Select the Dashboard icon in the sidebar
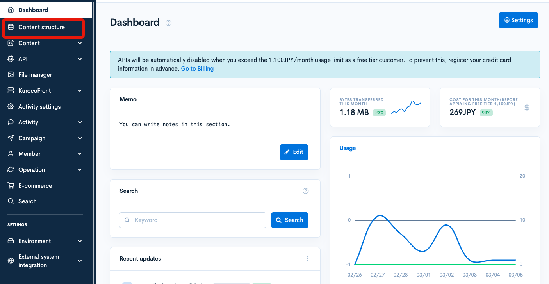Screen dimensions: 549x284 click(11, 10)
